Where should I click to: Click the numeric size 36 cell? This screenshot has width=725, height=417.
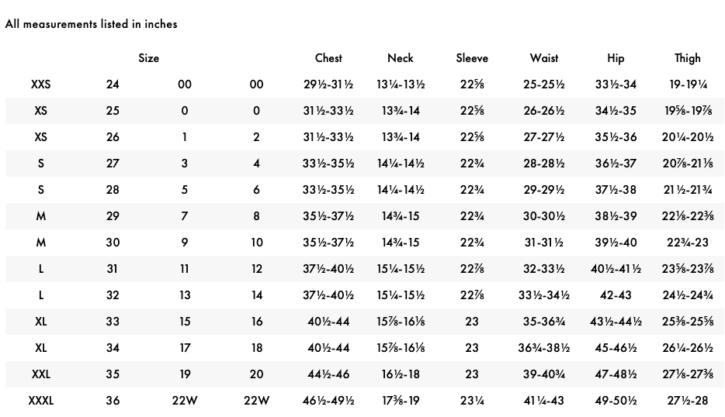coord(113,401)
